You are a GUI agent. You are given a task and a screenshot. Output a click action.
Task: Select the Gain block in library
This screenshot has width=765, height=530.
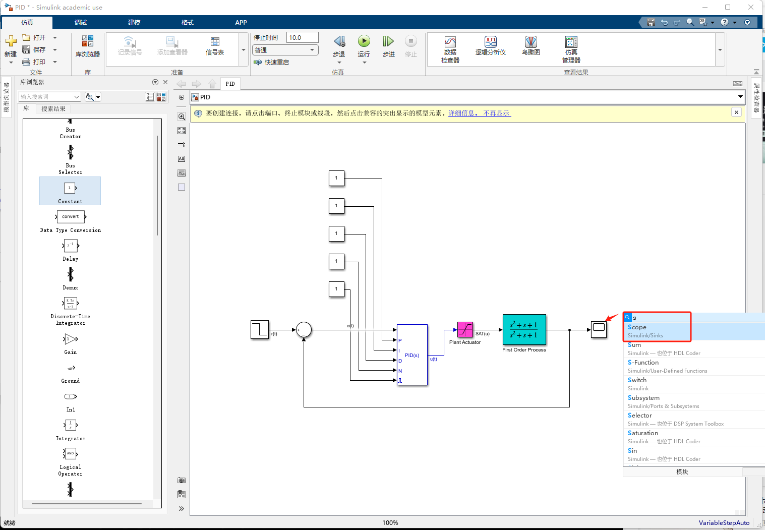[71, 344]
